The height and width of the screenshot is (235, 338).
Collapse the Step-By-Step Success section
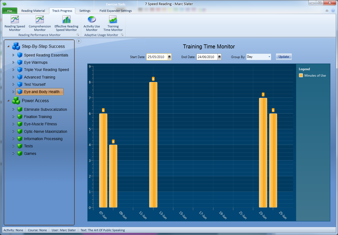[x=8, y=47]
